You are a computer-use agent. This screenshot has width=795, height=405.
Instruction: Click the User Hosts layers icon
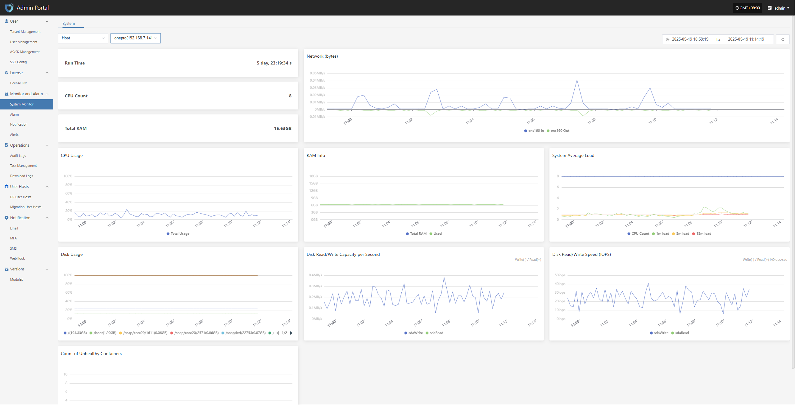[7, 186]
